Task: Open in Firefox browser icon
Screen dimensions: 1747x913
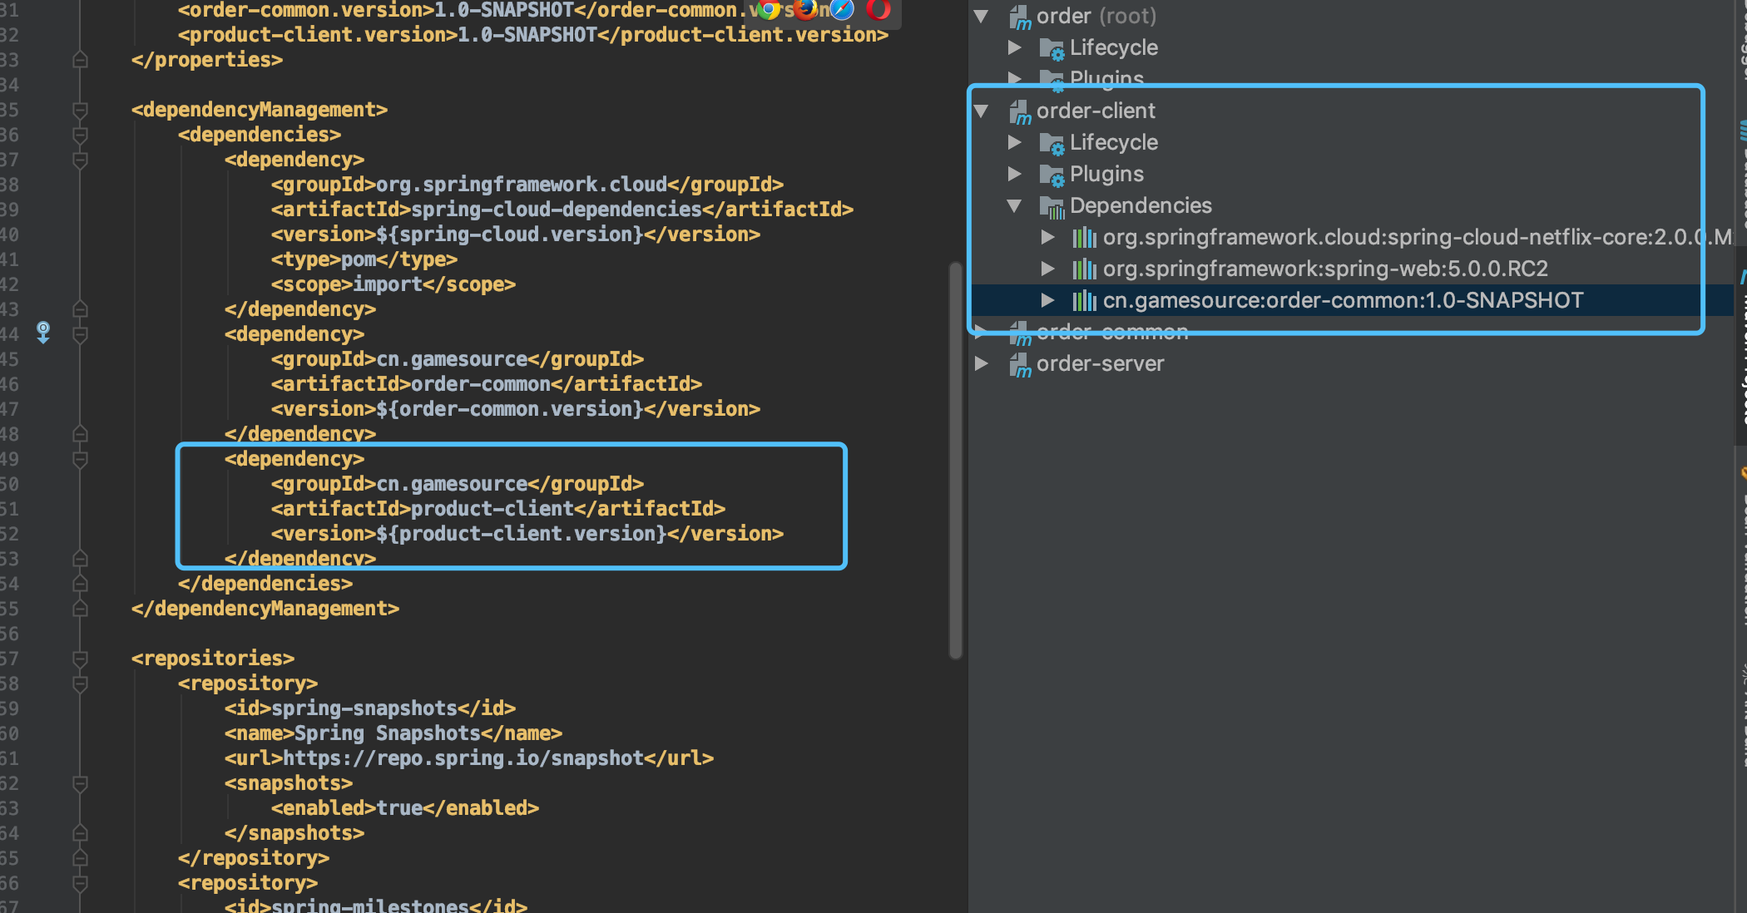Action: 805,9
